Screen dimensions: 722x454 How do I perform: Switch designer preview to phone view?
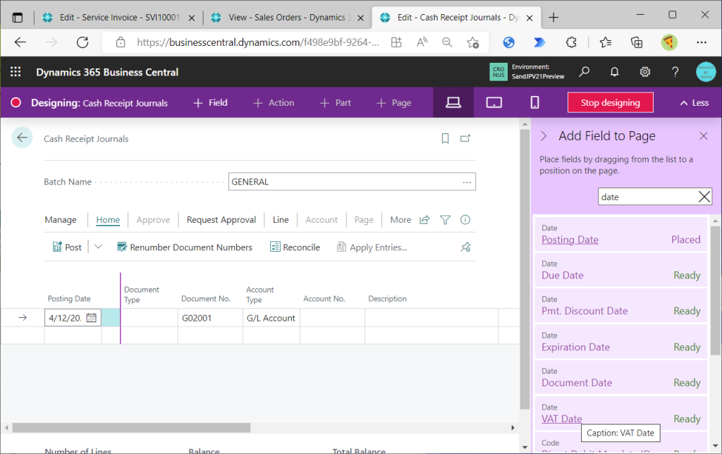(534, 103)
